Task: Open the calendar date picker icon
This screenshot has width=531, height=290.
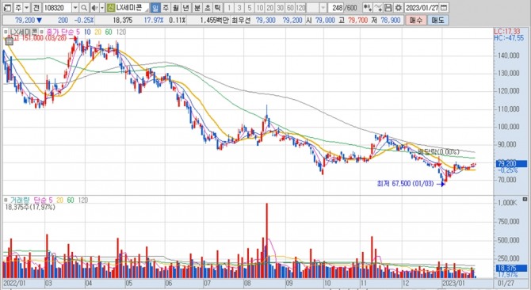Action: [445, 8]
